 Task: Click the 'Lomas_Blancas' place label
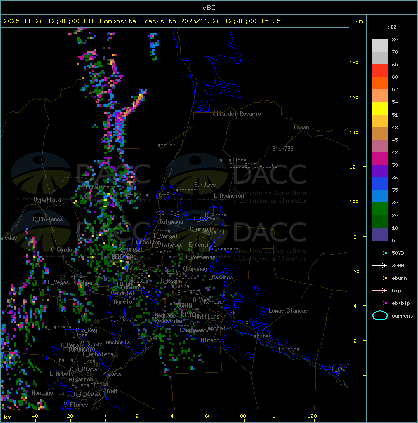288,311
